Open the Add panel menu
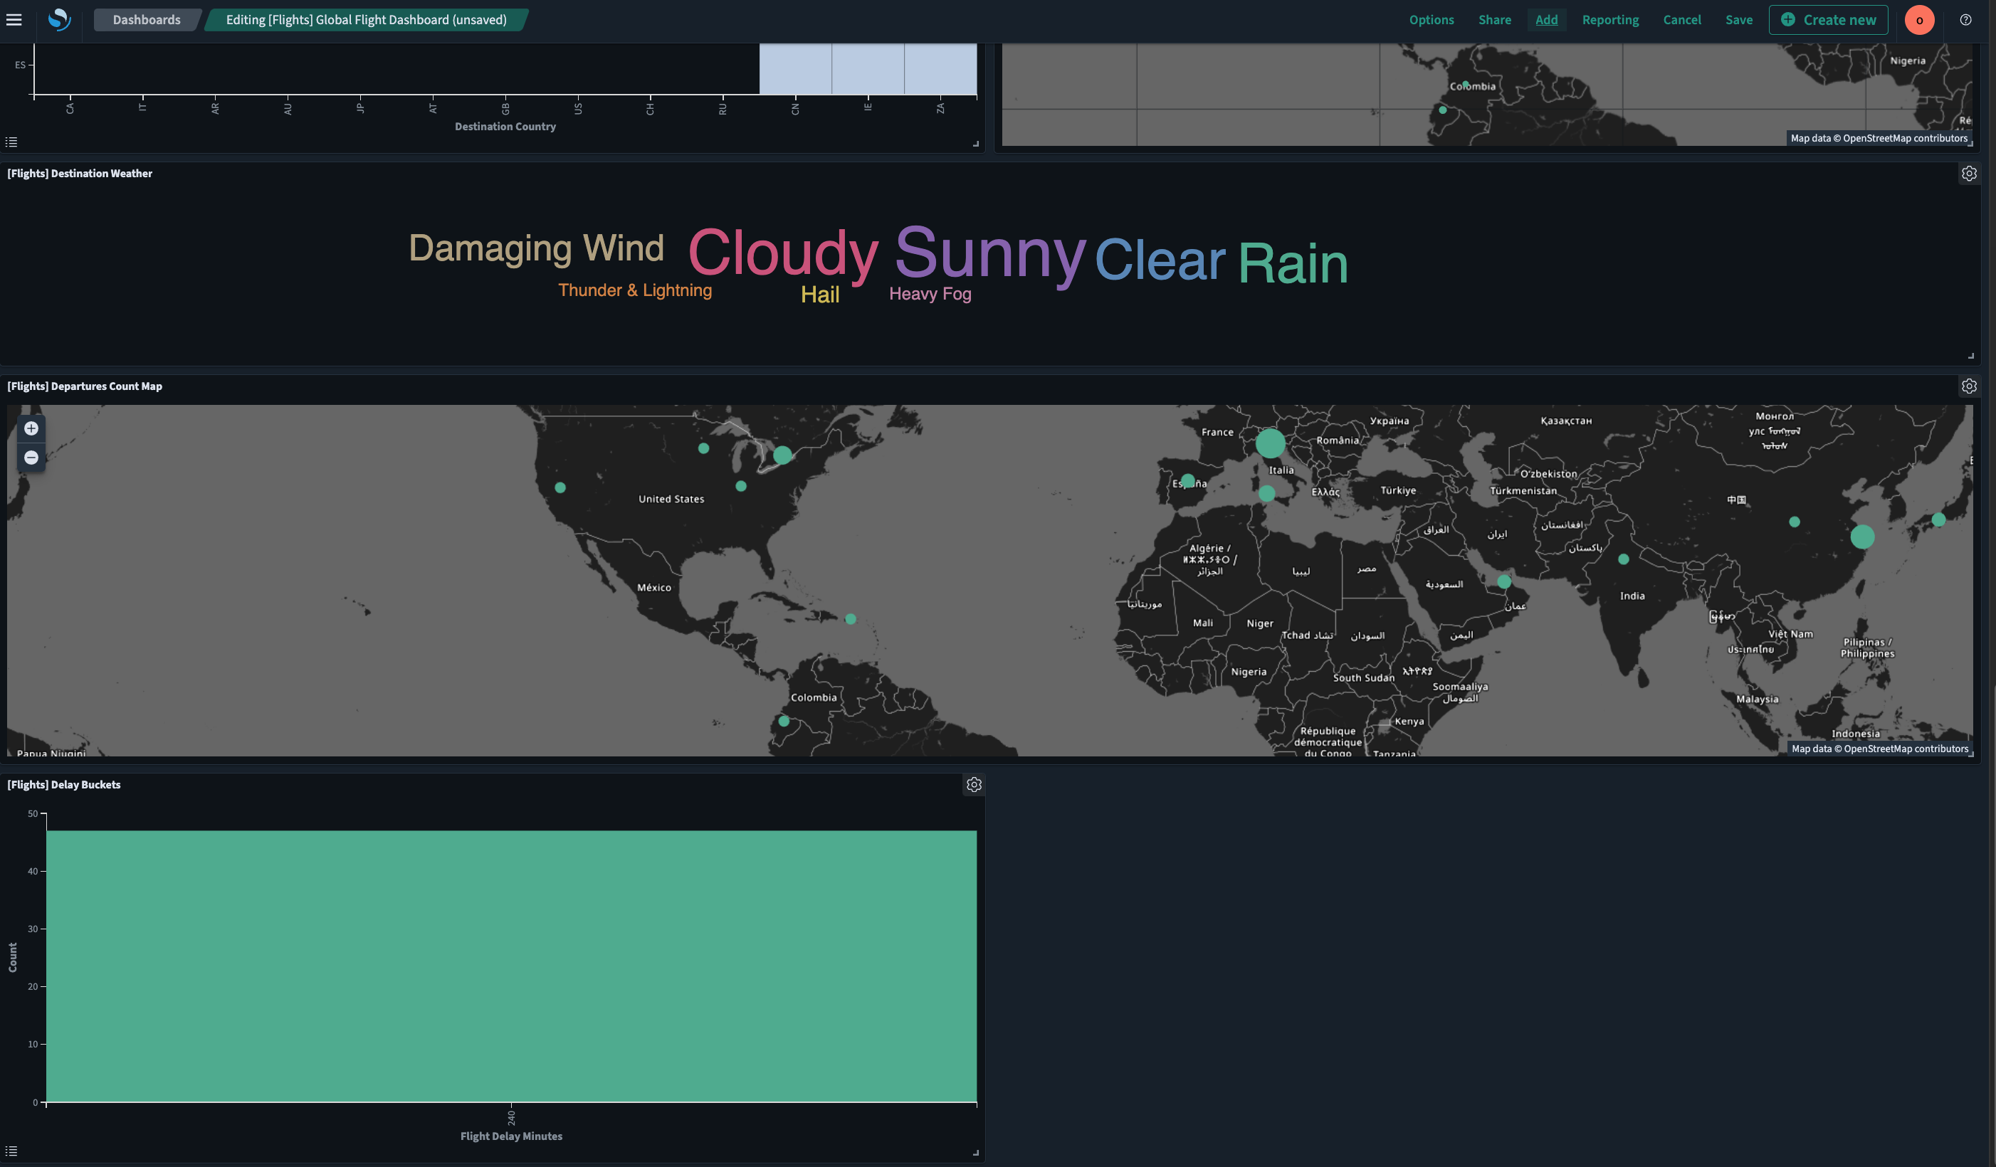The image size is (1996, 1167). (x=1546, y=20)
